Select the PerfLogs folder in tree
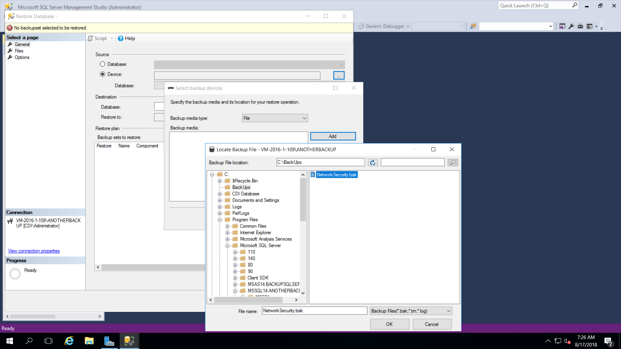 point(241,213)
